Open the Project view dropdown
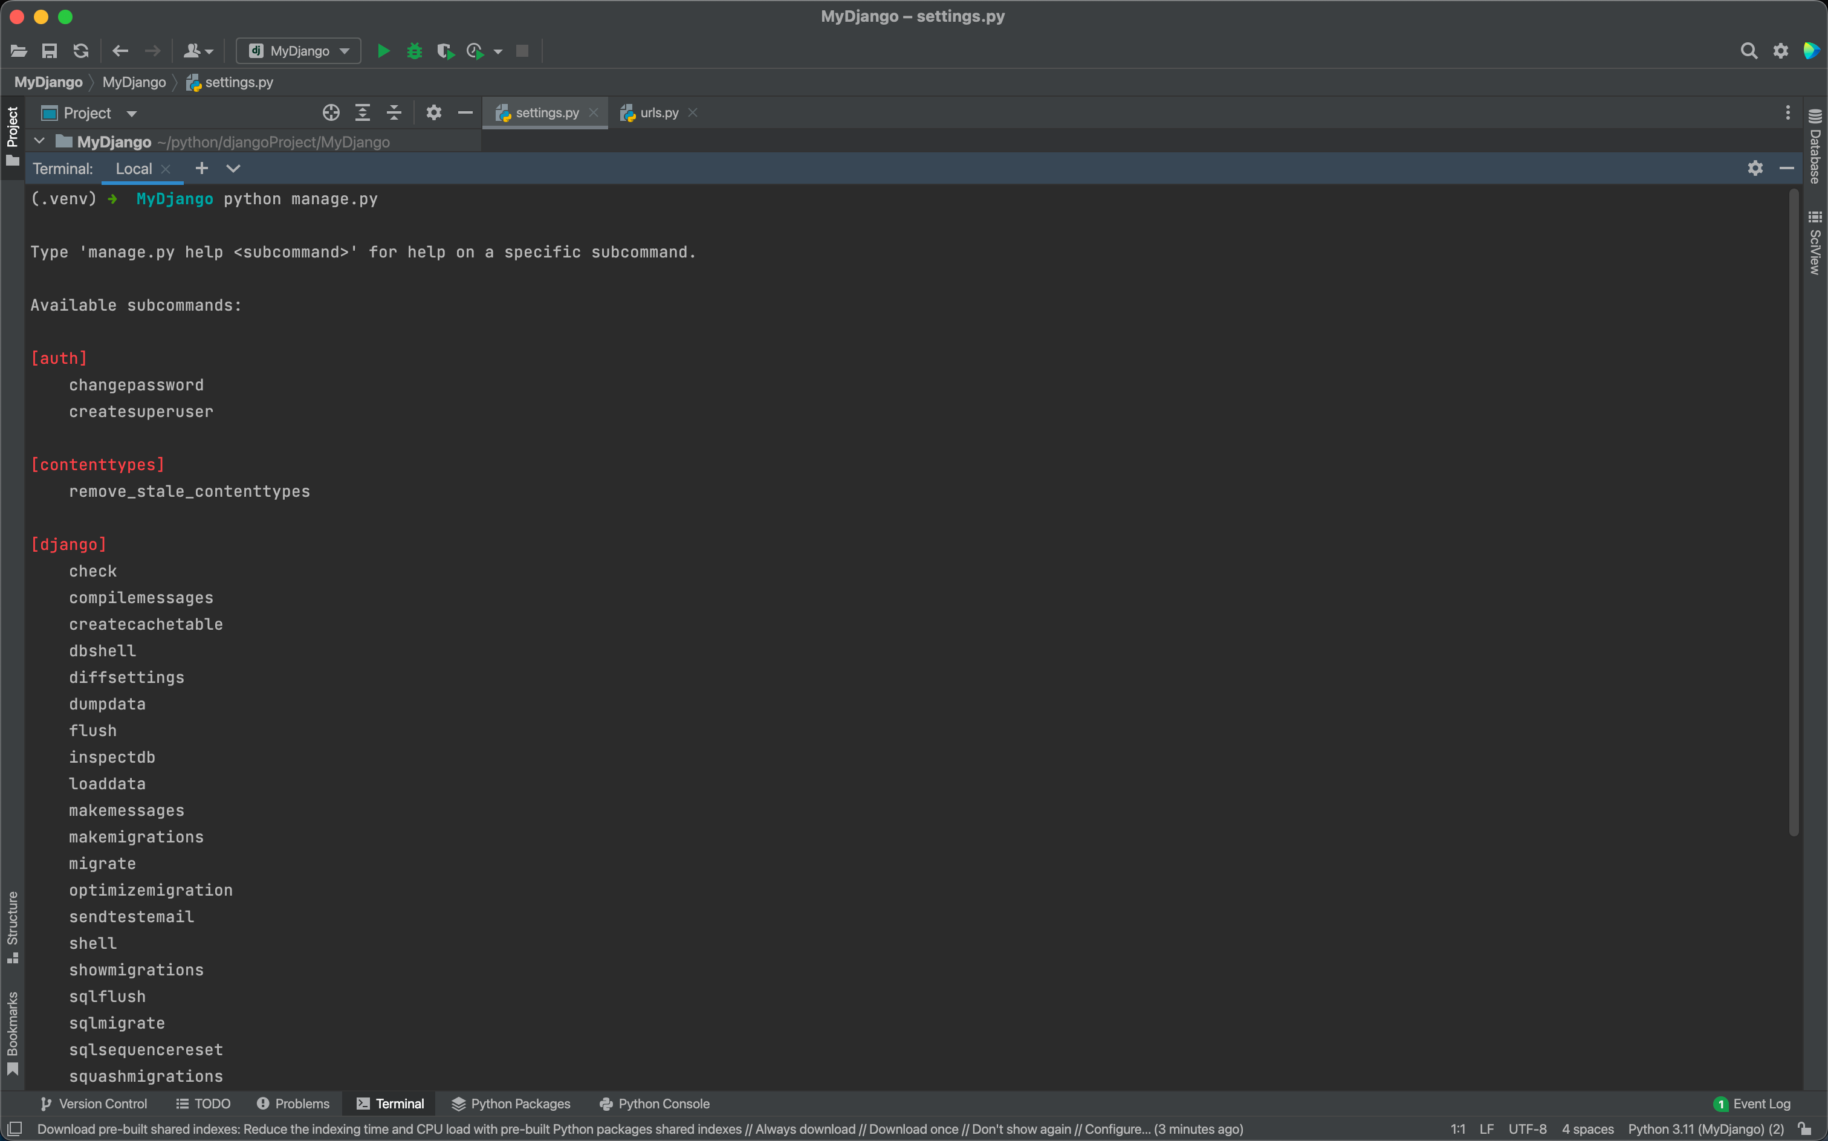Image resolution: width=1828 pixels, height=1141 pixels. (x=88, y=113)
